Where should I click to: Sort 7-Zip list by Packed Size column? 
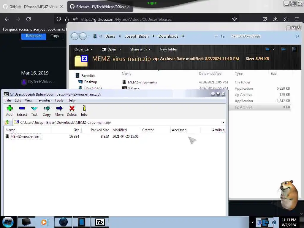click(x=96, y=130)
